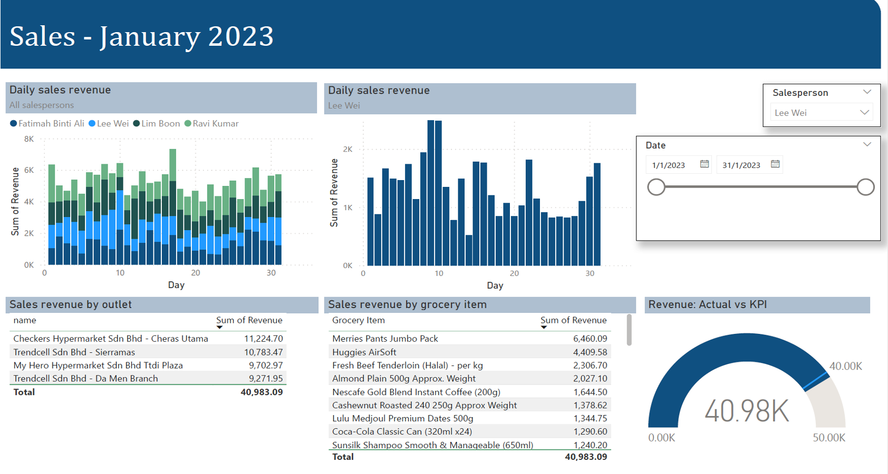
Task: Click the left handle of date slider
Action: pyautogui.click(x=656, y=187)
